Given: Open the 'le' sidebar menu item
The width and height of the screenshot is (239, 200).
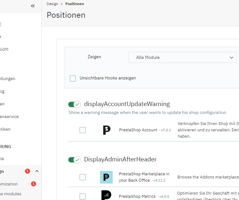Looking at the screenshot, I should point(2,159).
